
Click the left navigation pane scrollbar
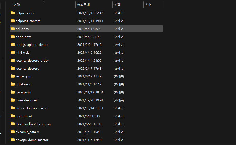(3, 85)
